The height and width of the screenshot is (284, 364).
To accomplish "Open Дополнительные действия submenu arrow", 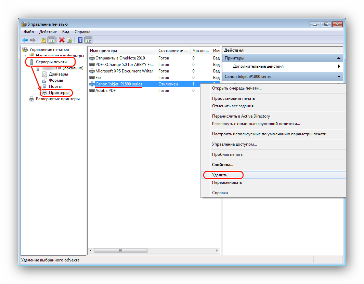I will 339,66.
